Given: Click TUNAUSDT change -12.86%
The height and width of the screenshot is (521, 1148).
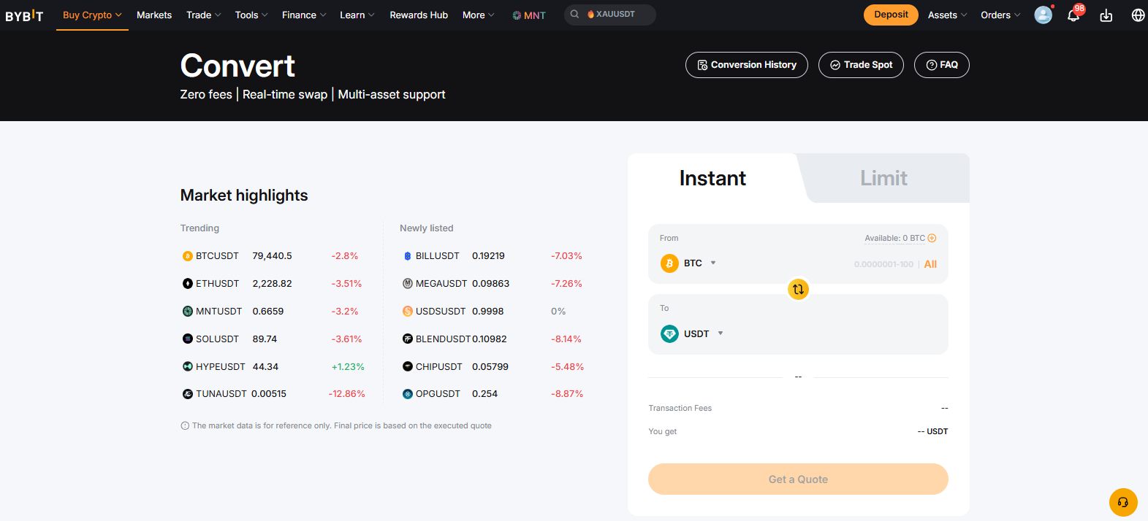Looking at the screenshot, I should (x=346, y=394).
